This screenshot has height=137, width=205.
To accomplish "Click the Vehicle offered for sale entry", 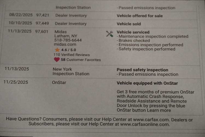I will [x=140, y=16].
